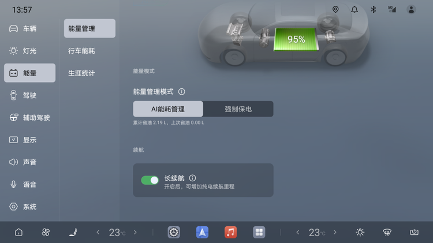Image resolution: width=433 pixels, height=243 pixels.
Task: Open seat heating icon in bottom bar
Action: [73, 232]
